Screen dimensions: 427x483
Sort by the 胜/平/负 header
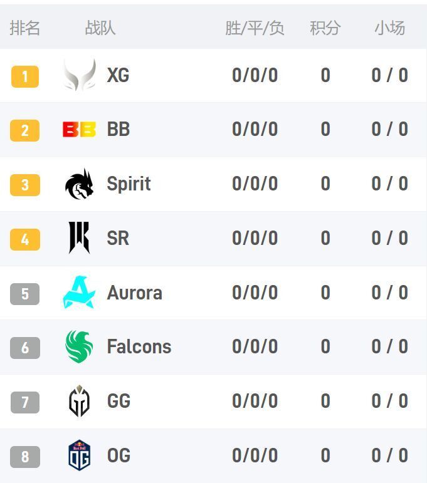(x=255, y=28)
